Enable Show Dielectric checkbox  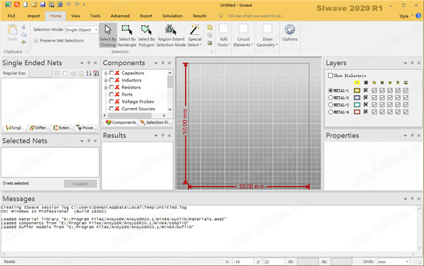point(331,75)
